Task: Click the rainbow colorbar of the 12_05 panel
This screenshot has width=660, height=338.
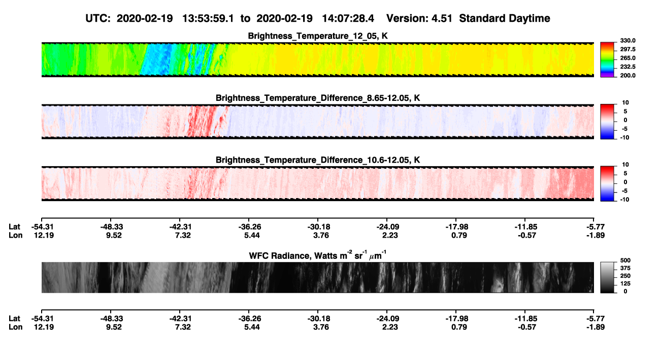Action: 607,59
